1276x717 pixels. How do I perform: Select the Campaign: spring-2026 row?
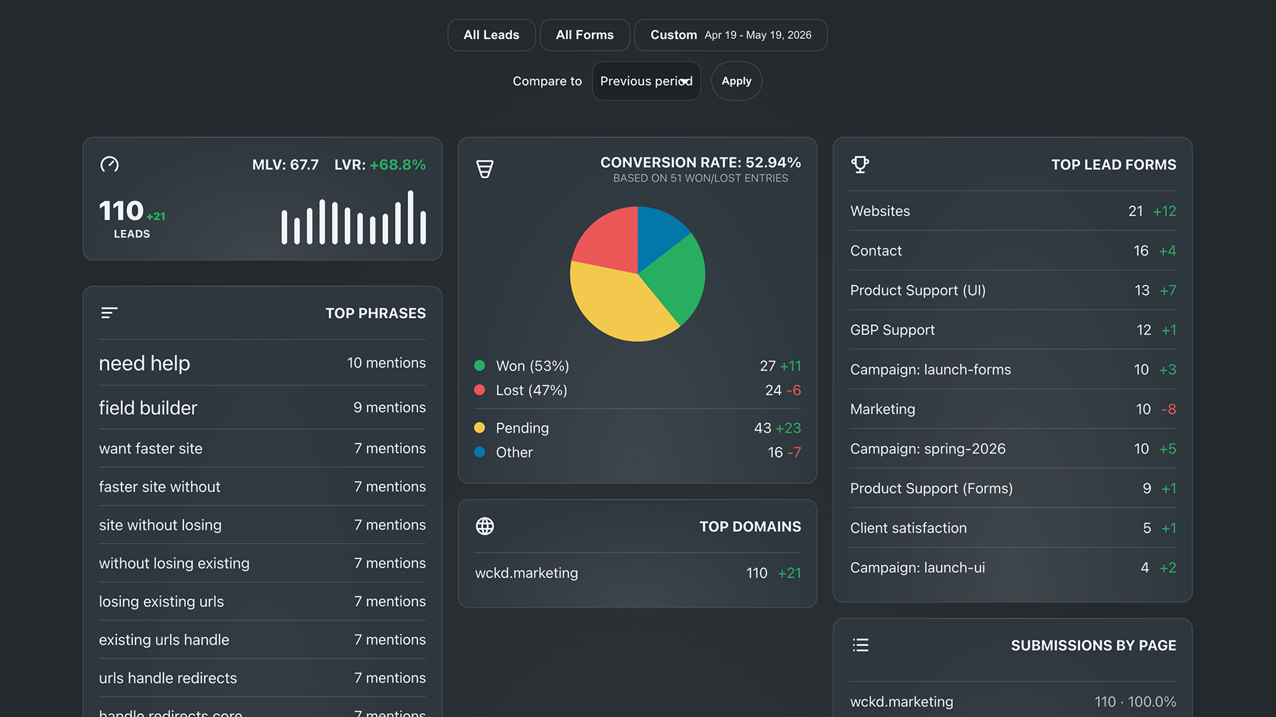[x=1013, y=449]
